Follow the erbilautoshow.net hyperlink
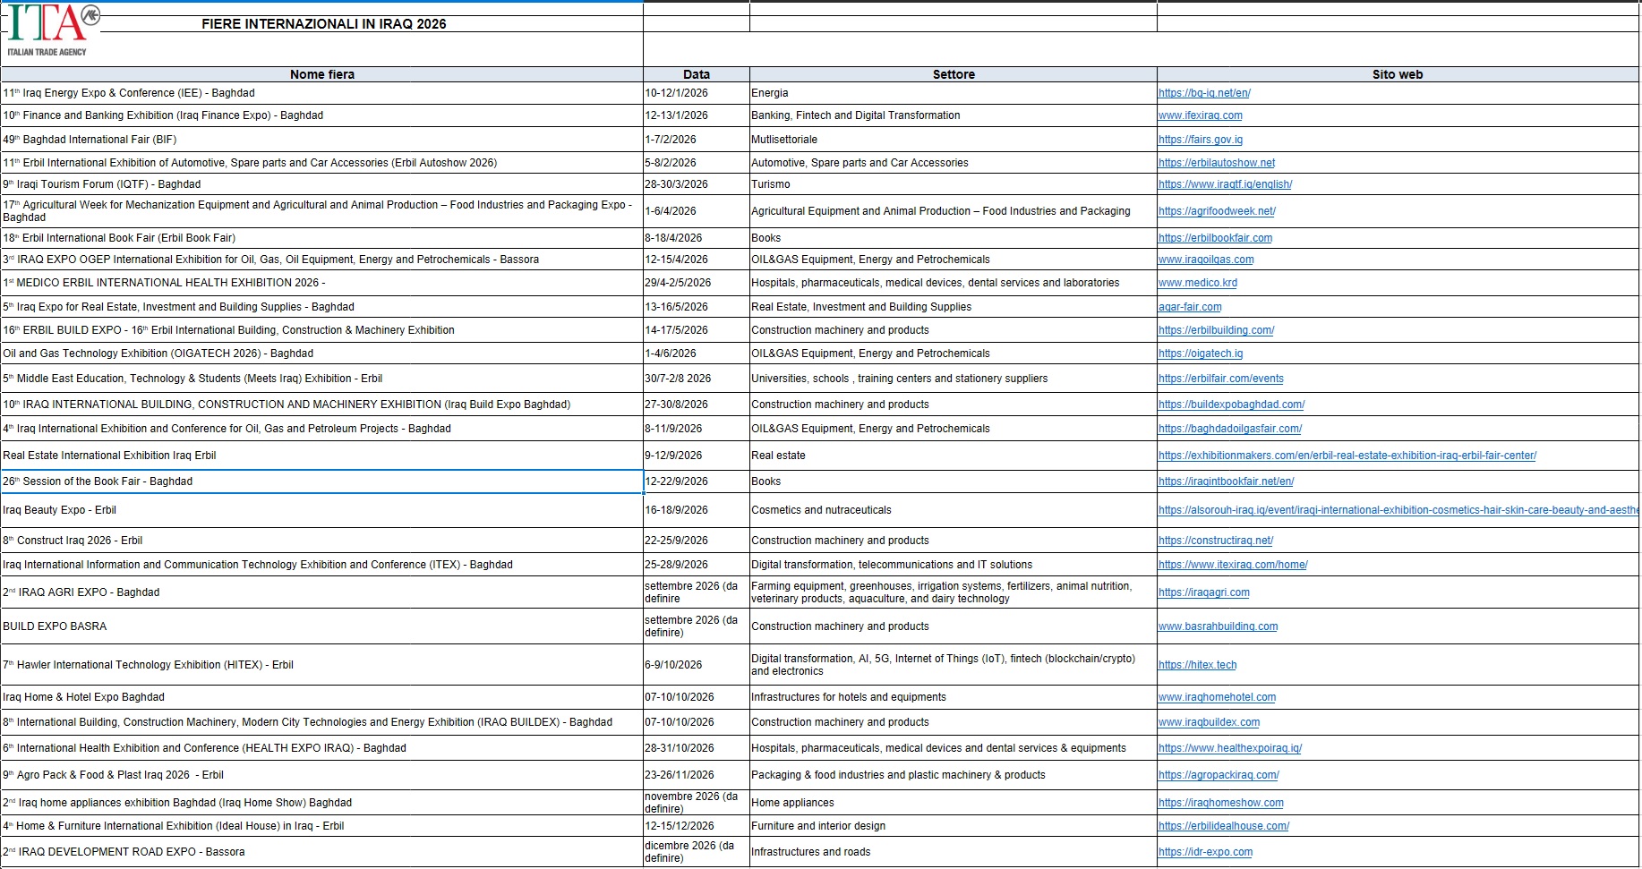This screenshot has width=1642, height=869. [1216, 163]
